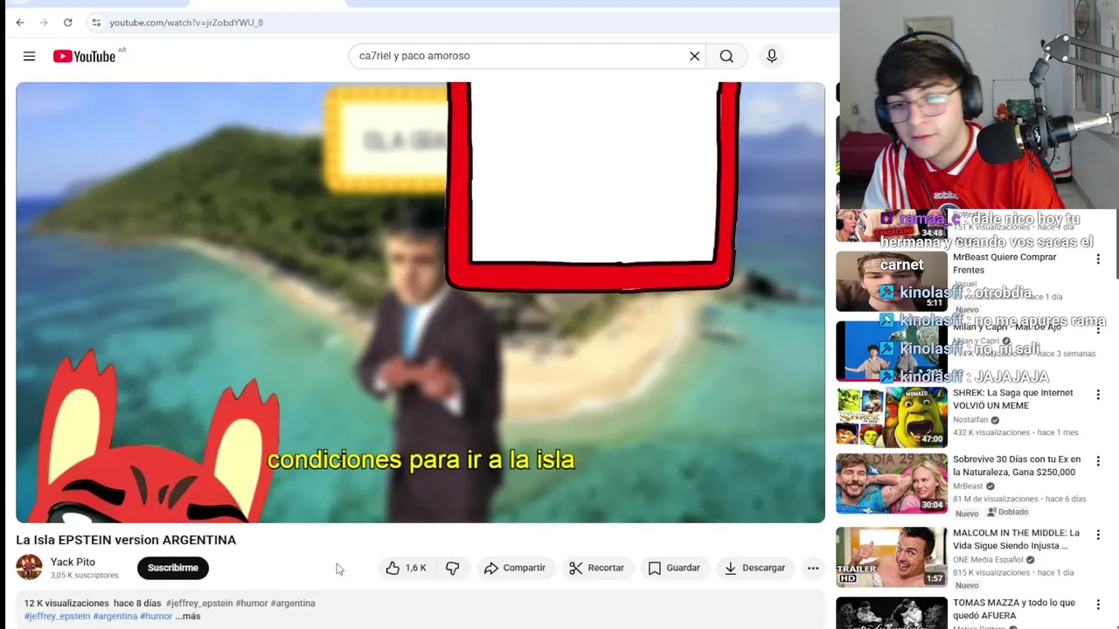
Task: Open the 5:11 MrBeast Frentes thumbnail
Action: (x=891, y=281)
